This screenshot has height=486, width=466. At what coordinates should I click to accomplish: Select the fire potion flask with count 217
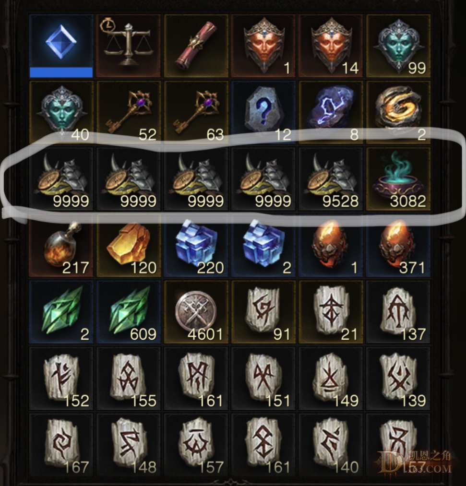pyautogui.click(x=61, y=245)
